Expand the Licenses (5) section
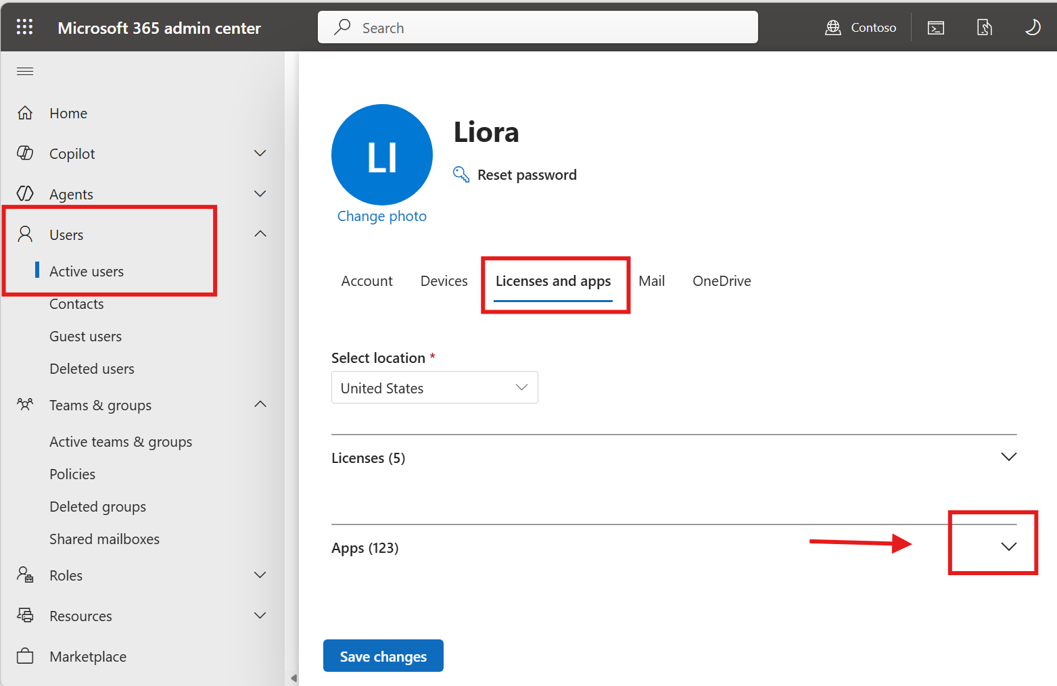This screenshot has width=1057, height=686. [1009, 458]
